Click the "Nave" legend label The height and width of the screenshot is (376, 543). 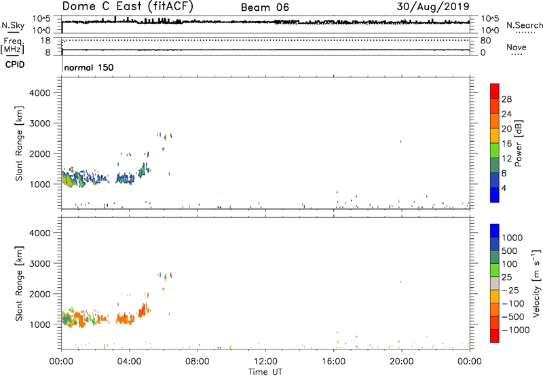[x=517, y=48]
